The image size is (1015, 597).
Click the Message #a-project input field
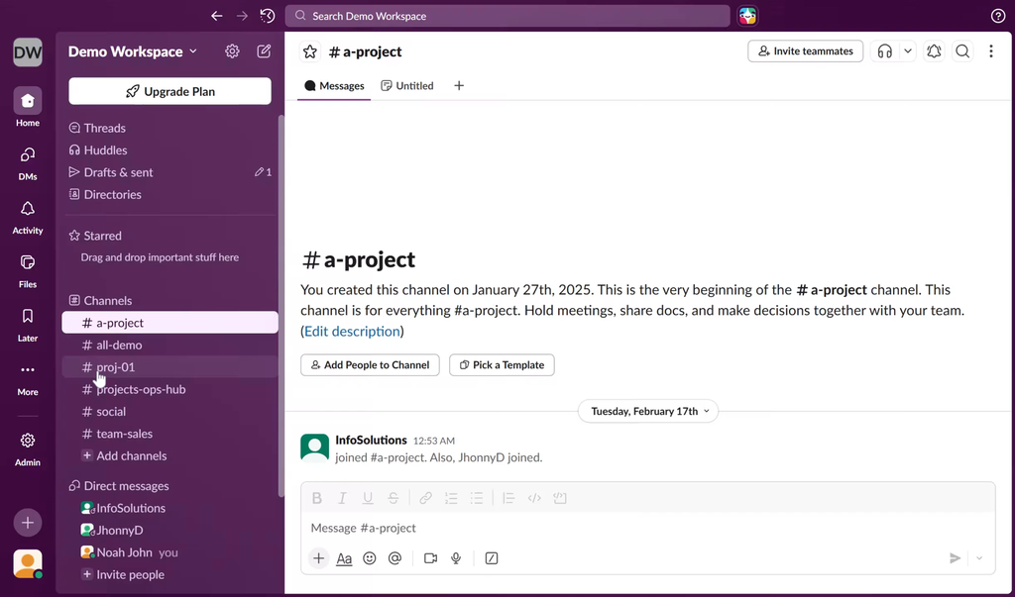click(x=634, y=528)
